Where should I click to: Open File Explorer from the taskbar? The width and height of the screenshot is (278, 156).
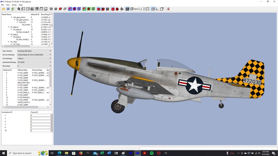(66, 153)
